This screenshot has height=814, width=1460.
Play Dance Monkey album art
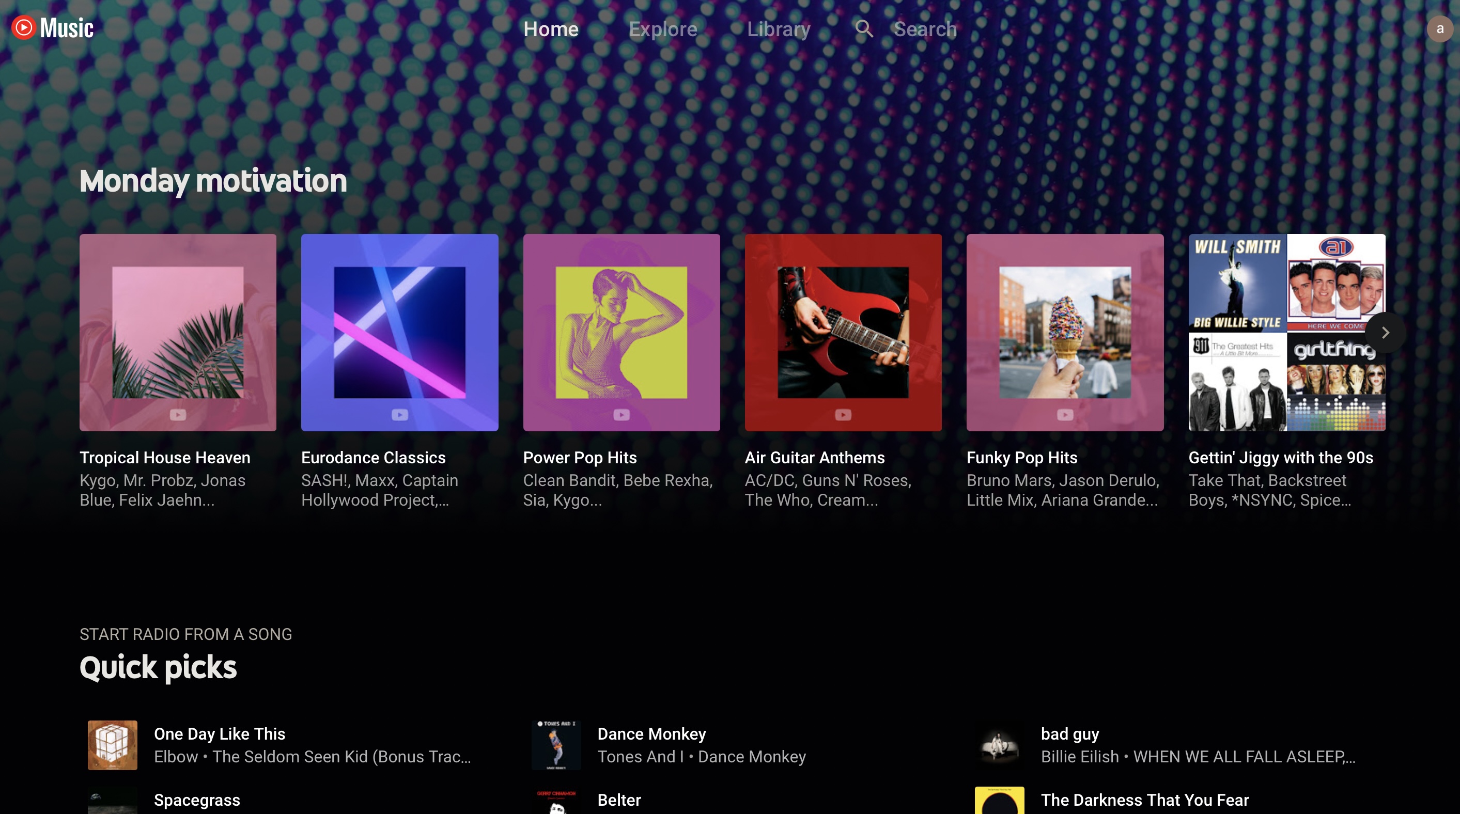point(556,745)
